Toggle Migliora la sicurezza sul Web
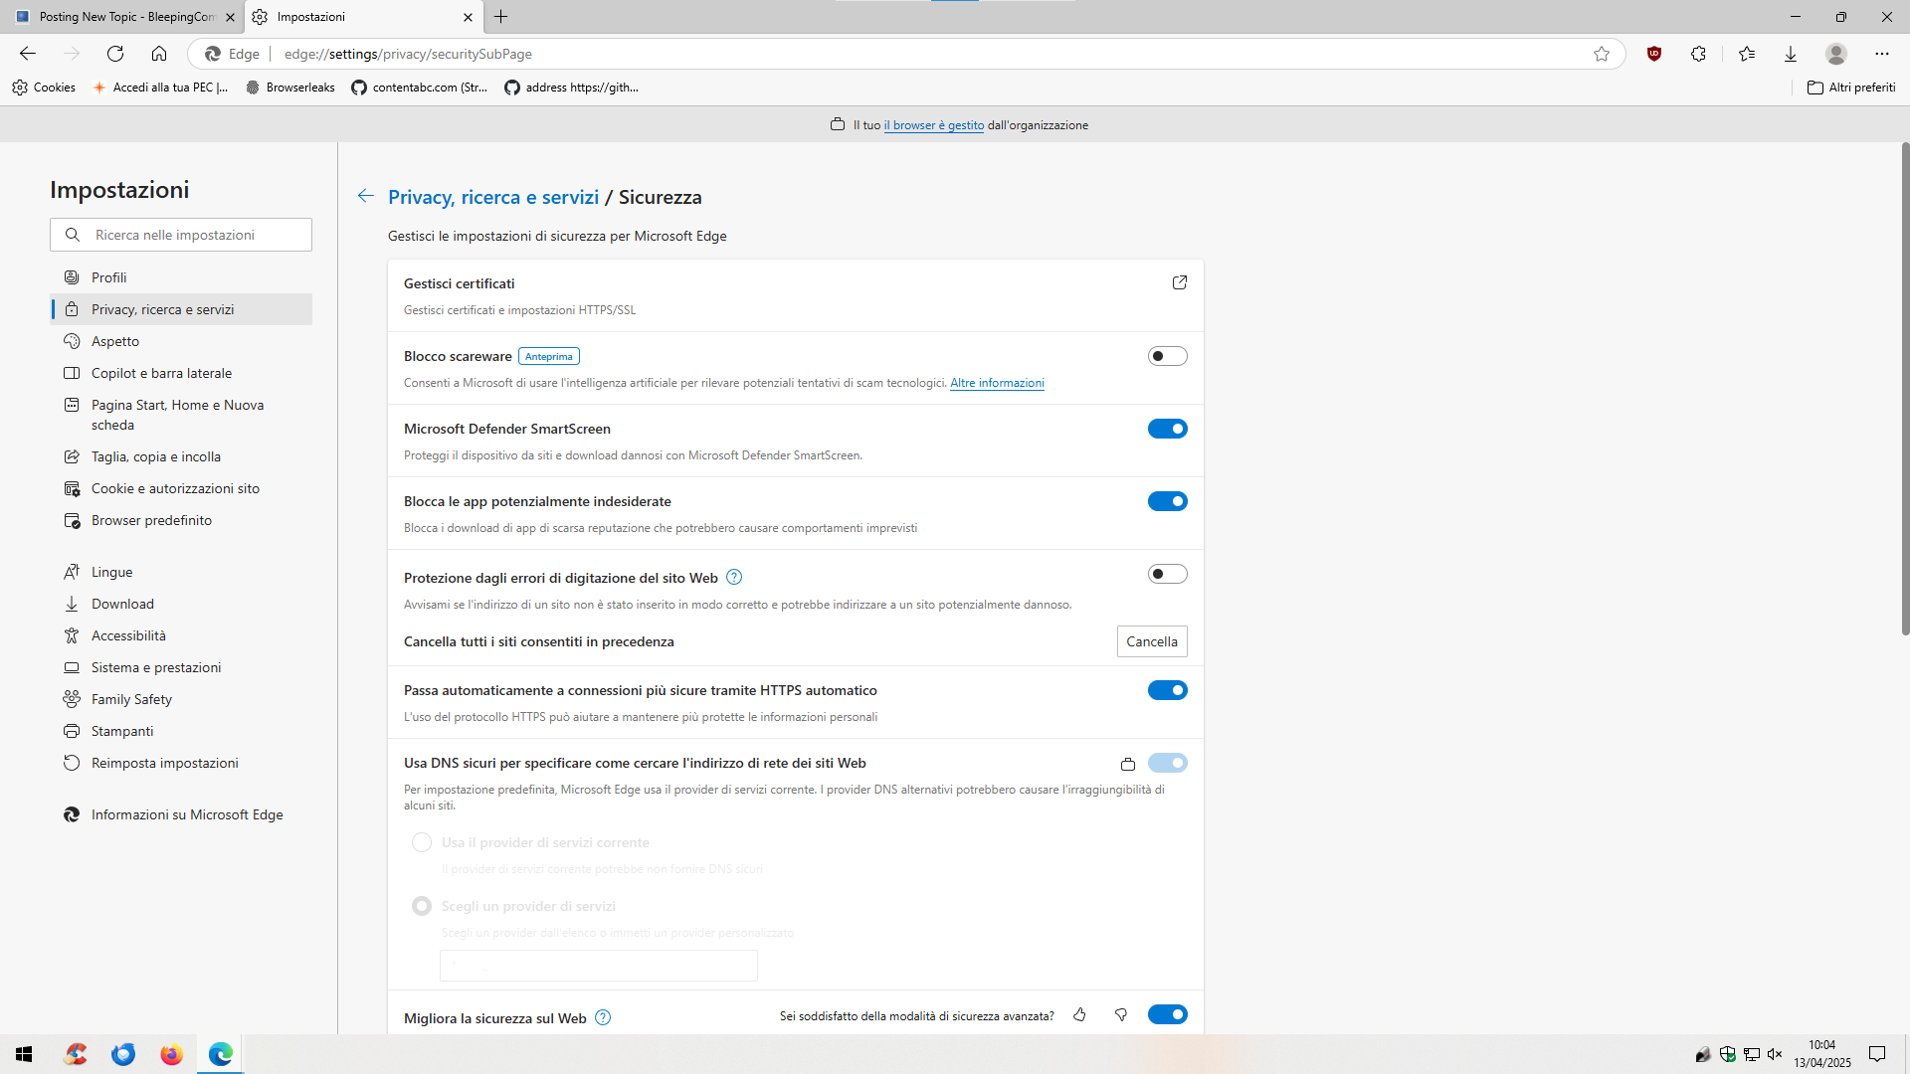1910x1074 pixels. (x=1168, y=1014)
